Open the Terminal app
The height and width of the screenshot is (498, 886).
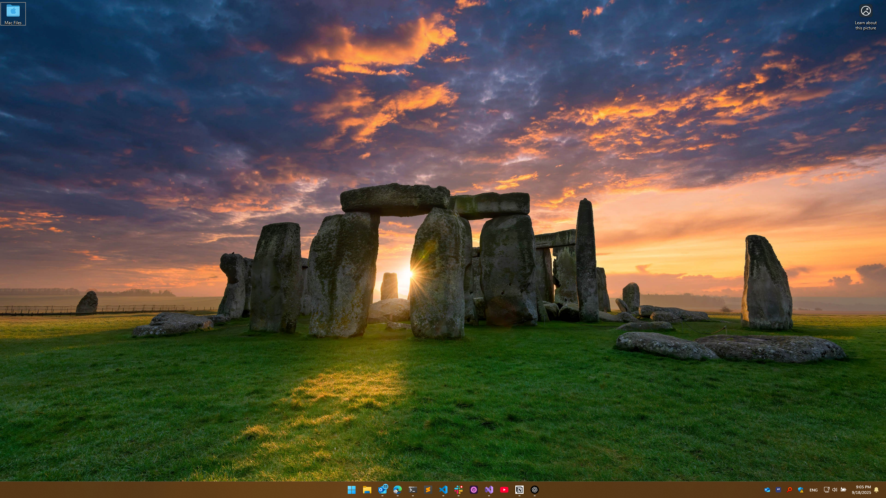coord(413,490)
